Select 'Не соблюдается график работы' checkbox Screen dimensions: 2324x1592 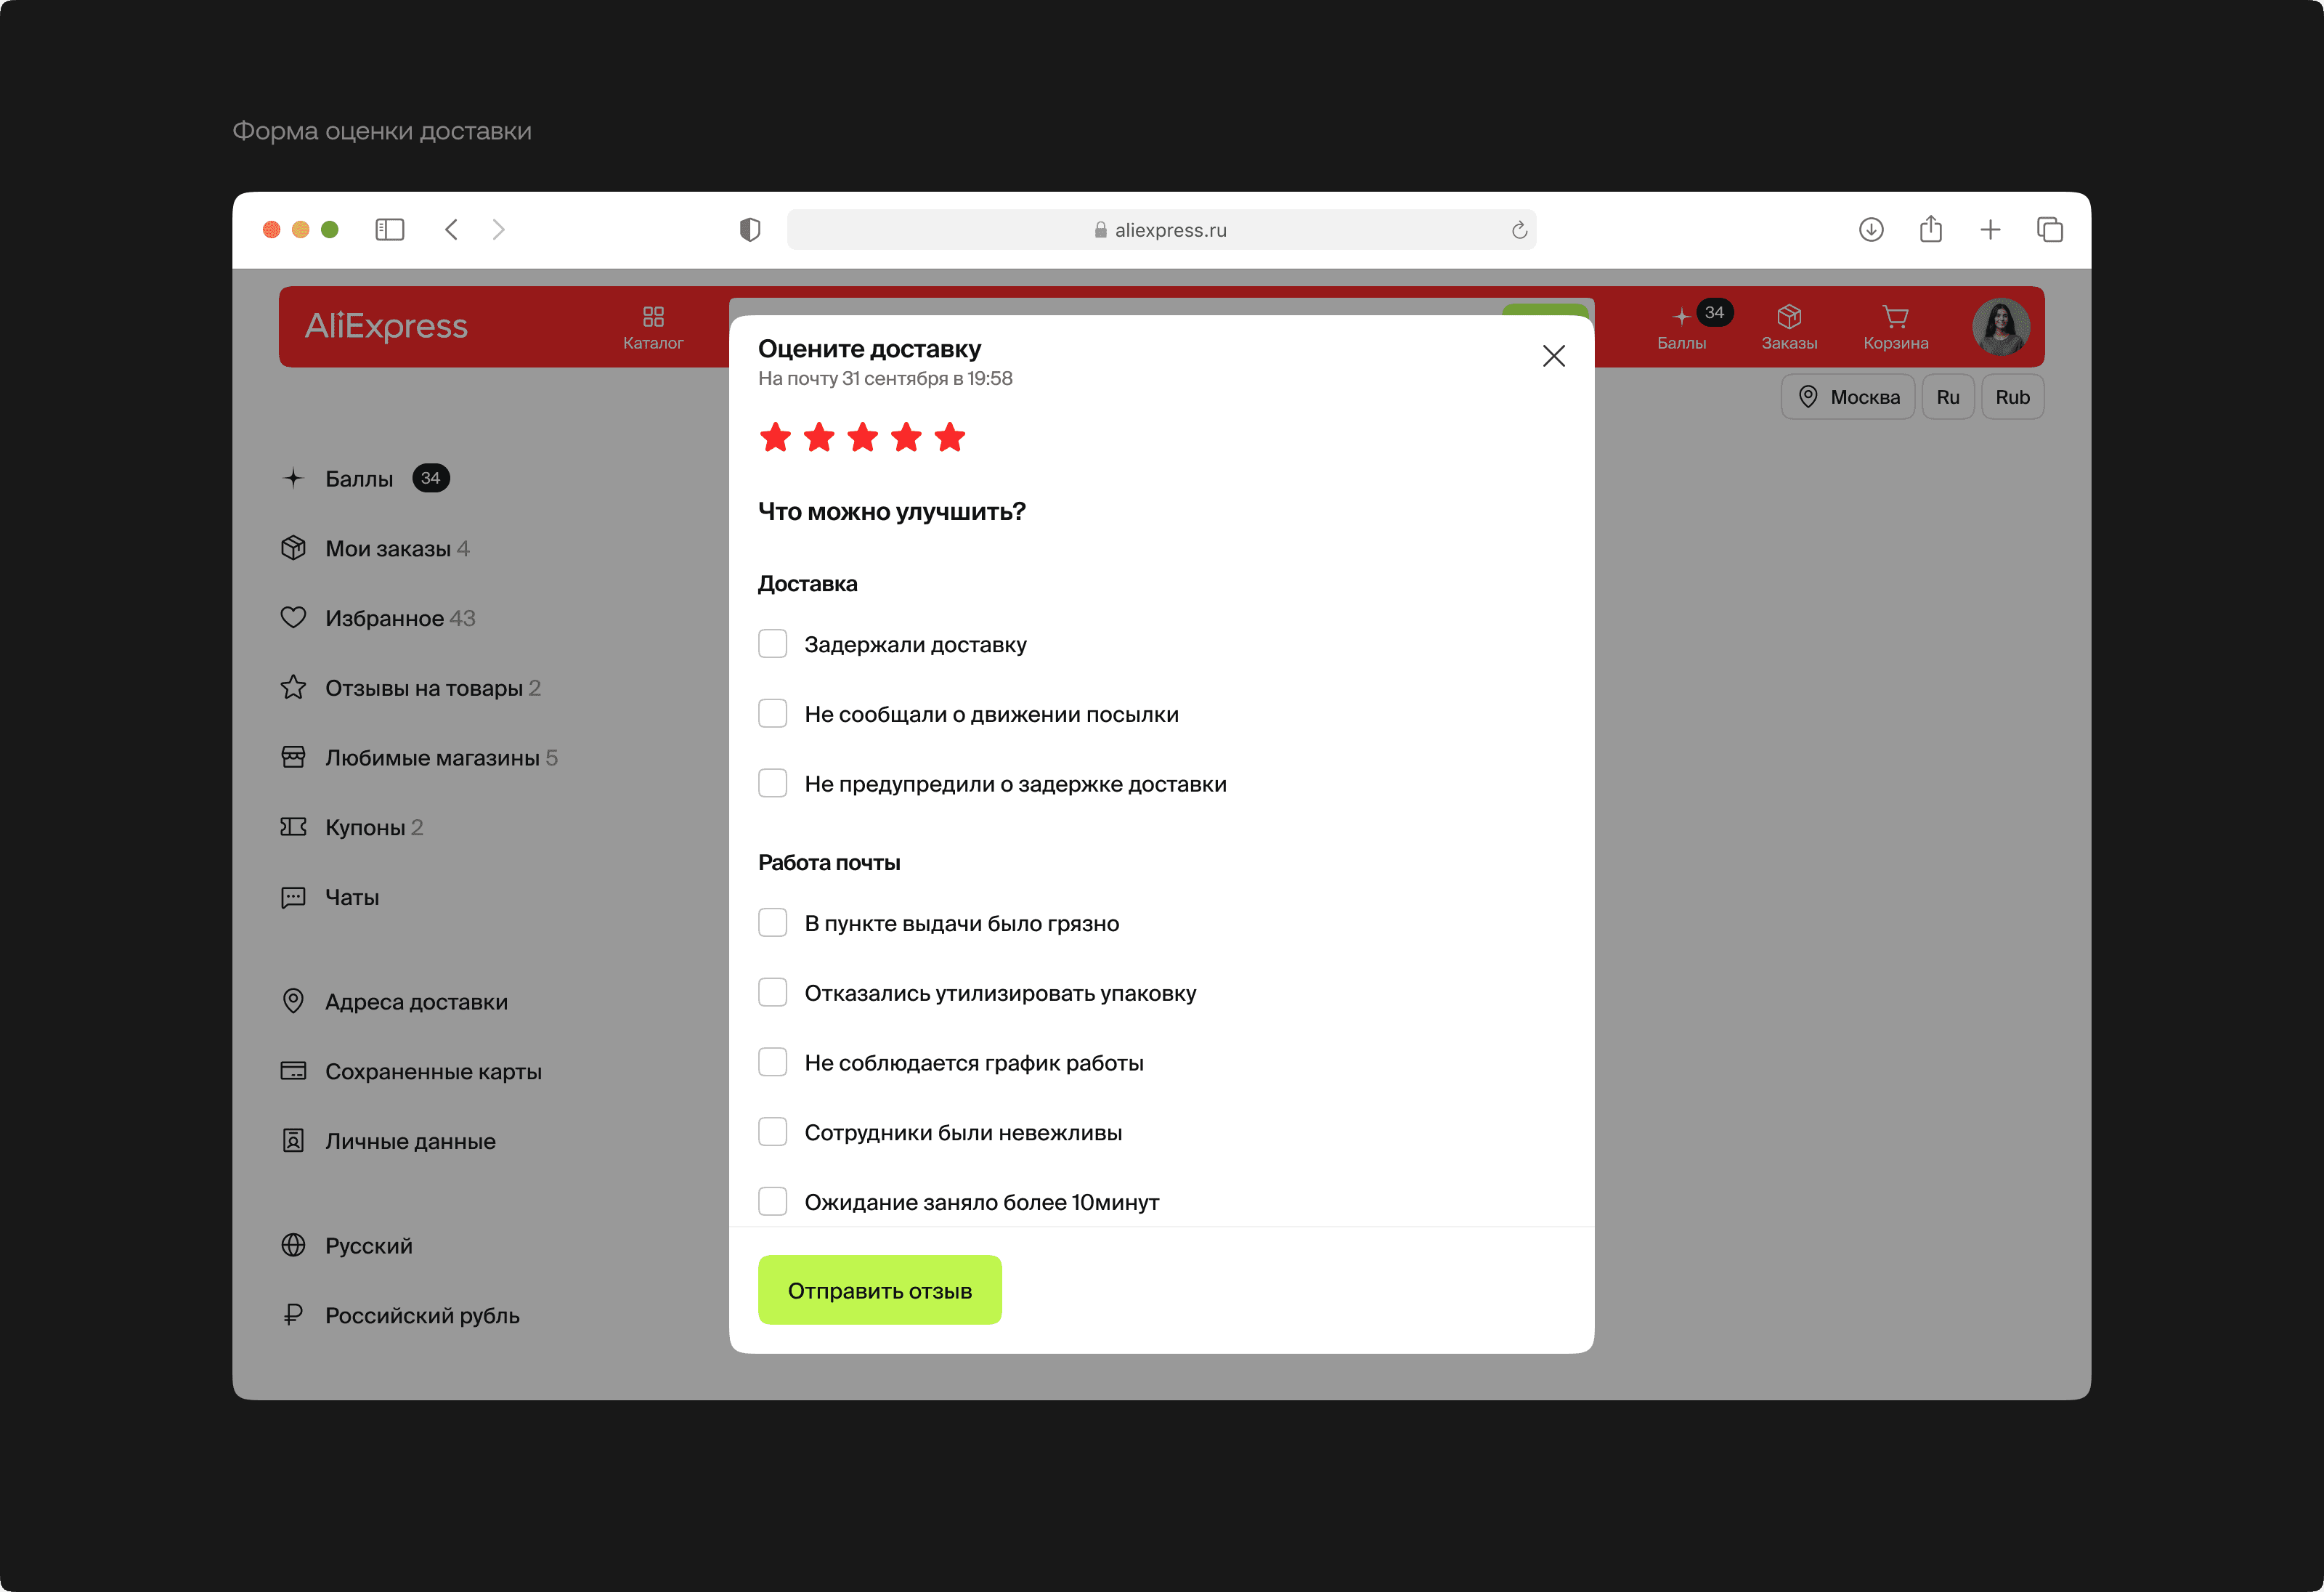773,1062
